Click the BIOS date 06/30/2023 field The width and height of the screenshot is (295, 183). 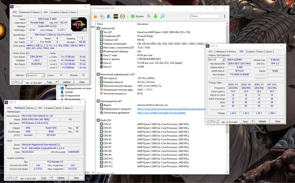tap(35, 152)
